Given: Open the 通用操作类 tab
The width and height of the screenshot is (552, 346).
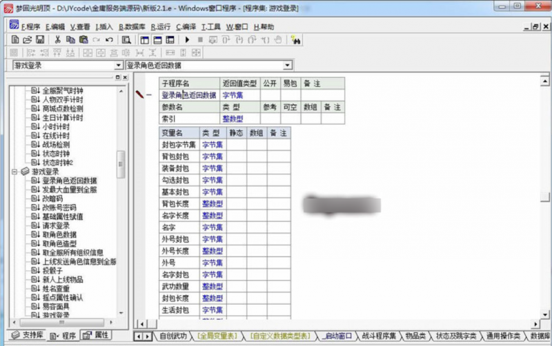Looking at the screenshot, I should pyautogui.click(x=503, y=336).
